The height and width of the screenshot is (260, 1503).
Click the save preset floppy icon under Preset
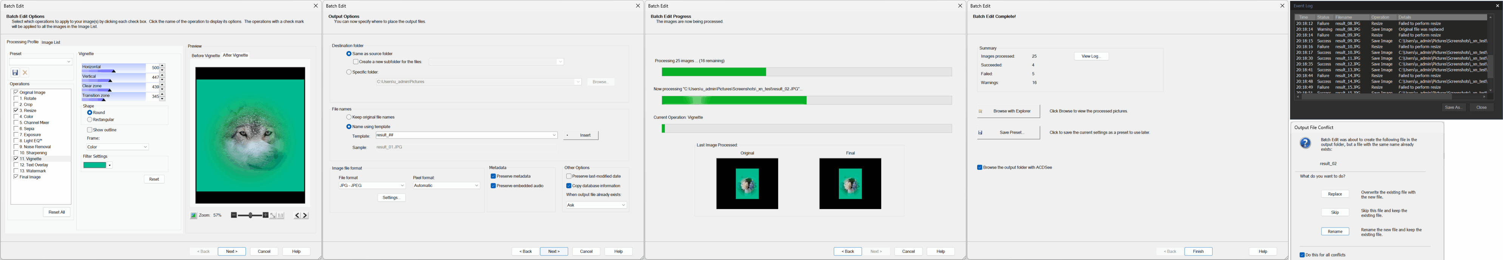click(15, 73)
